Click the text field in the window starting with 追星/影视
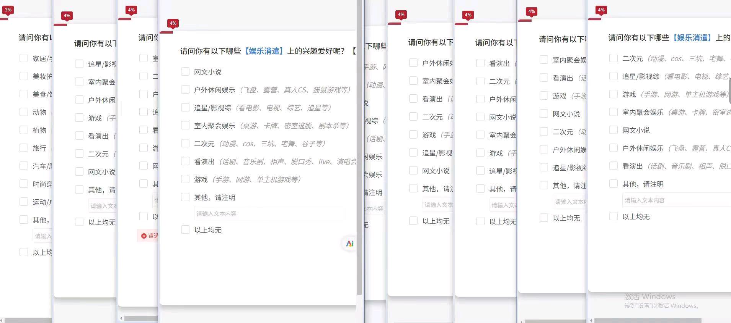This screenshot has height=323, width=731. pos(102,206)
